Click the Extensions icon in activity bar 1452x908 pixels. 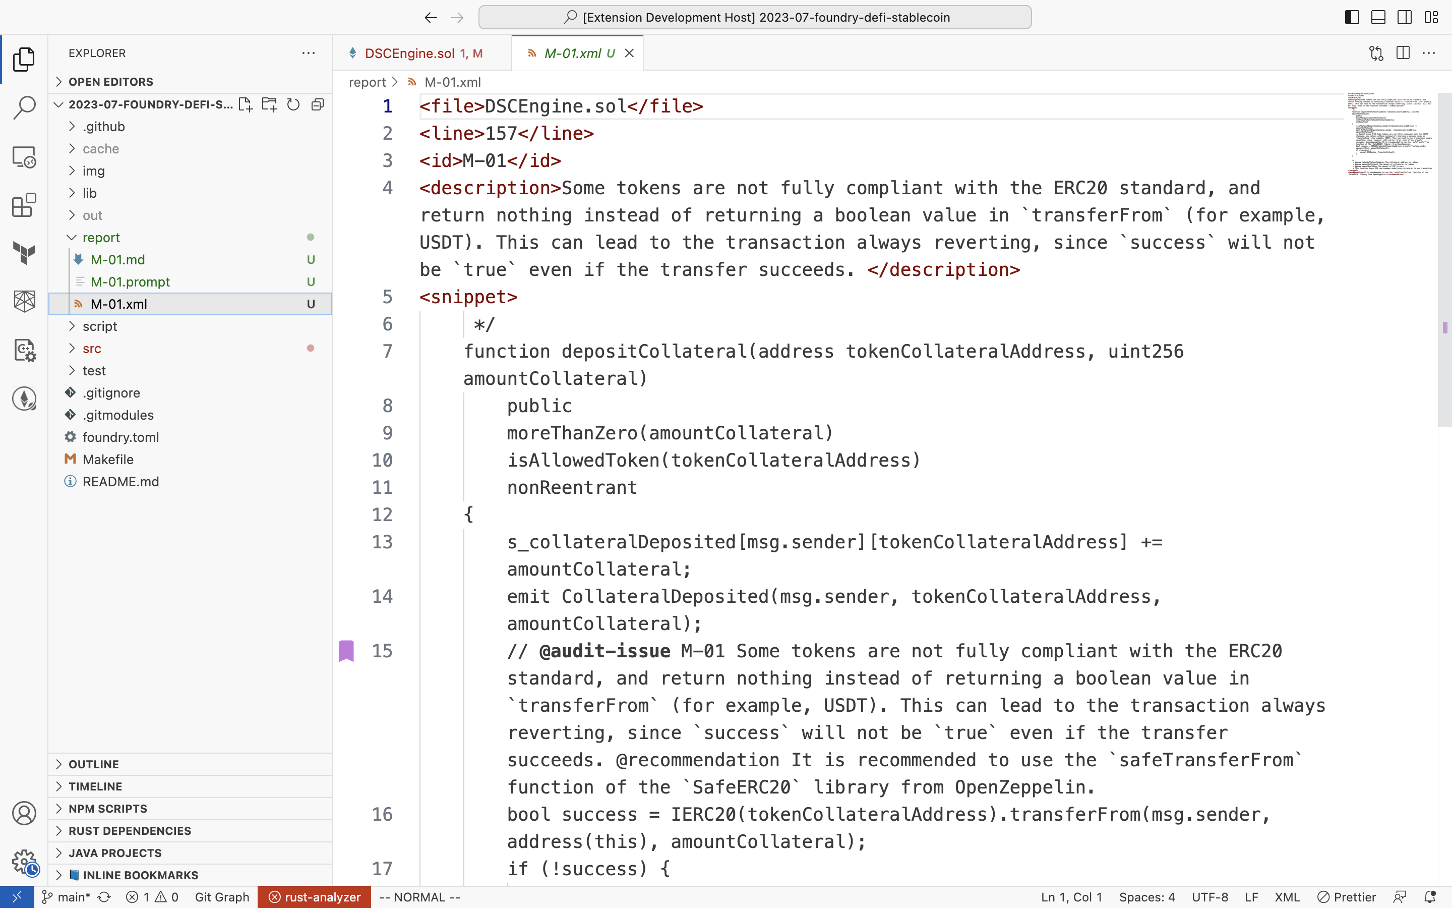(24, 206)
